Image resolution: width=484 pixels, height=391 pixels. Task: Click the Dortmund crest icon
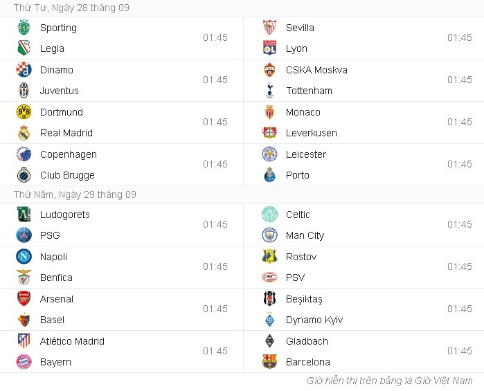[24, 112]
